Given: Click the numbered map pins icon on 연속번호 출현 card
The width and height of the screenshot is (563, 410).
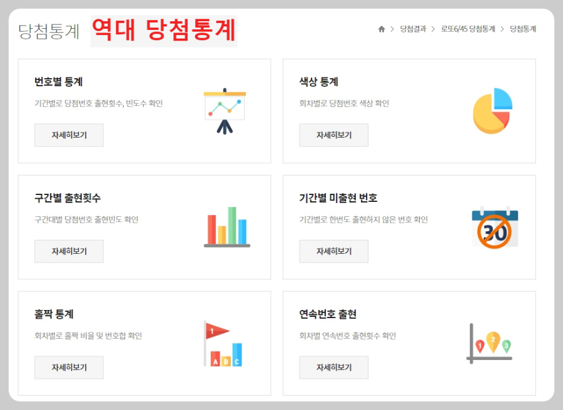Looking at the screenshot, I should coord(489,344).
